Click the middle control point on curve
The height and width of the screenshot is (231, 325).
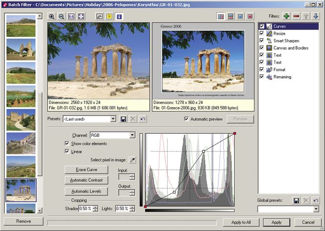coord(204,152)
